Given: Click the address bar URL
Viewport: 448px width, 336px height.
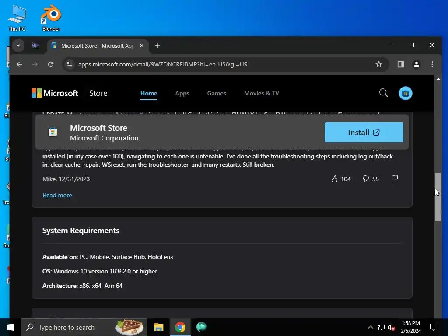Looking at the screenshot, I should click(163, 64).
